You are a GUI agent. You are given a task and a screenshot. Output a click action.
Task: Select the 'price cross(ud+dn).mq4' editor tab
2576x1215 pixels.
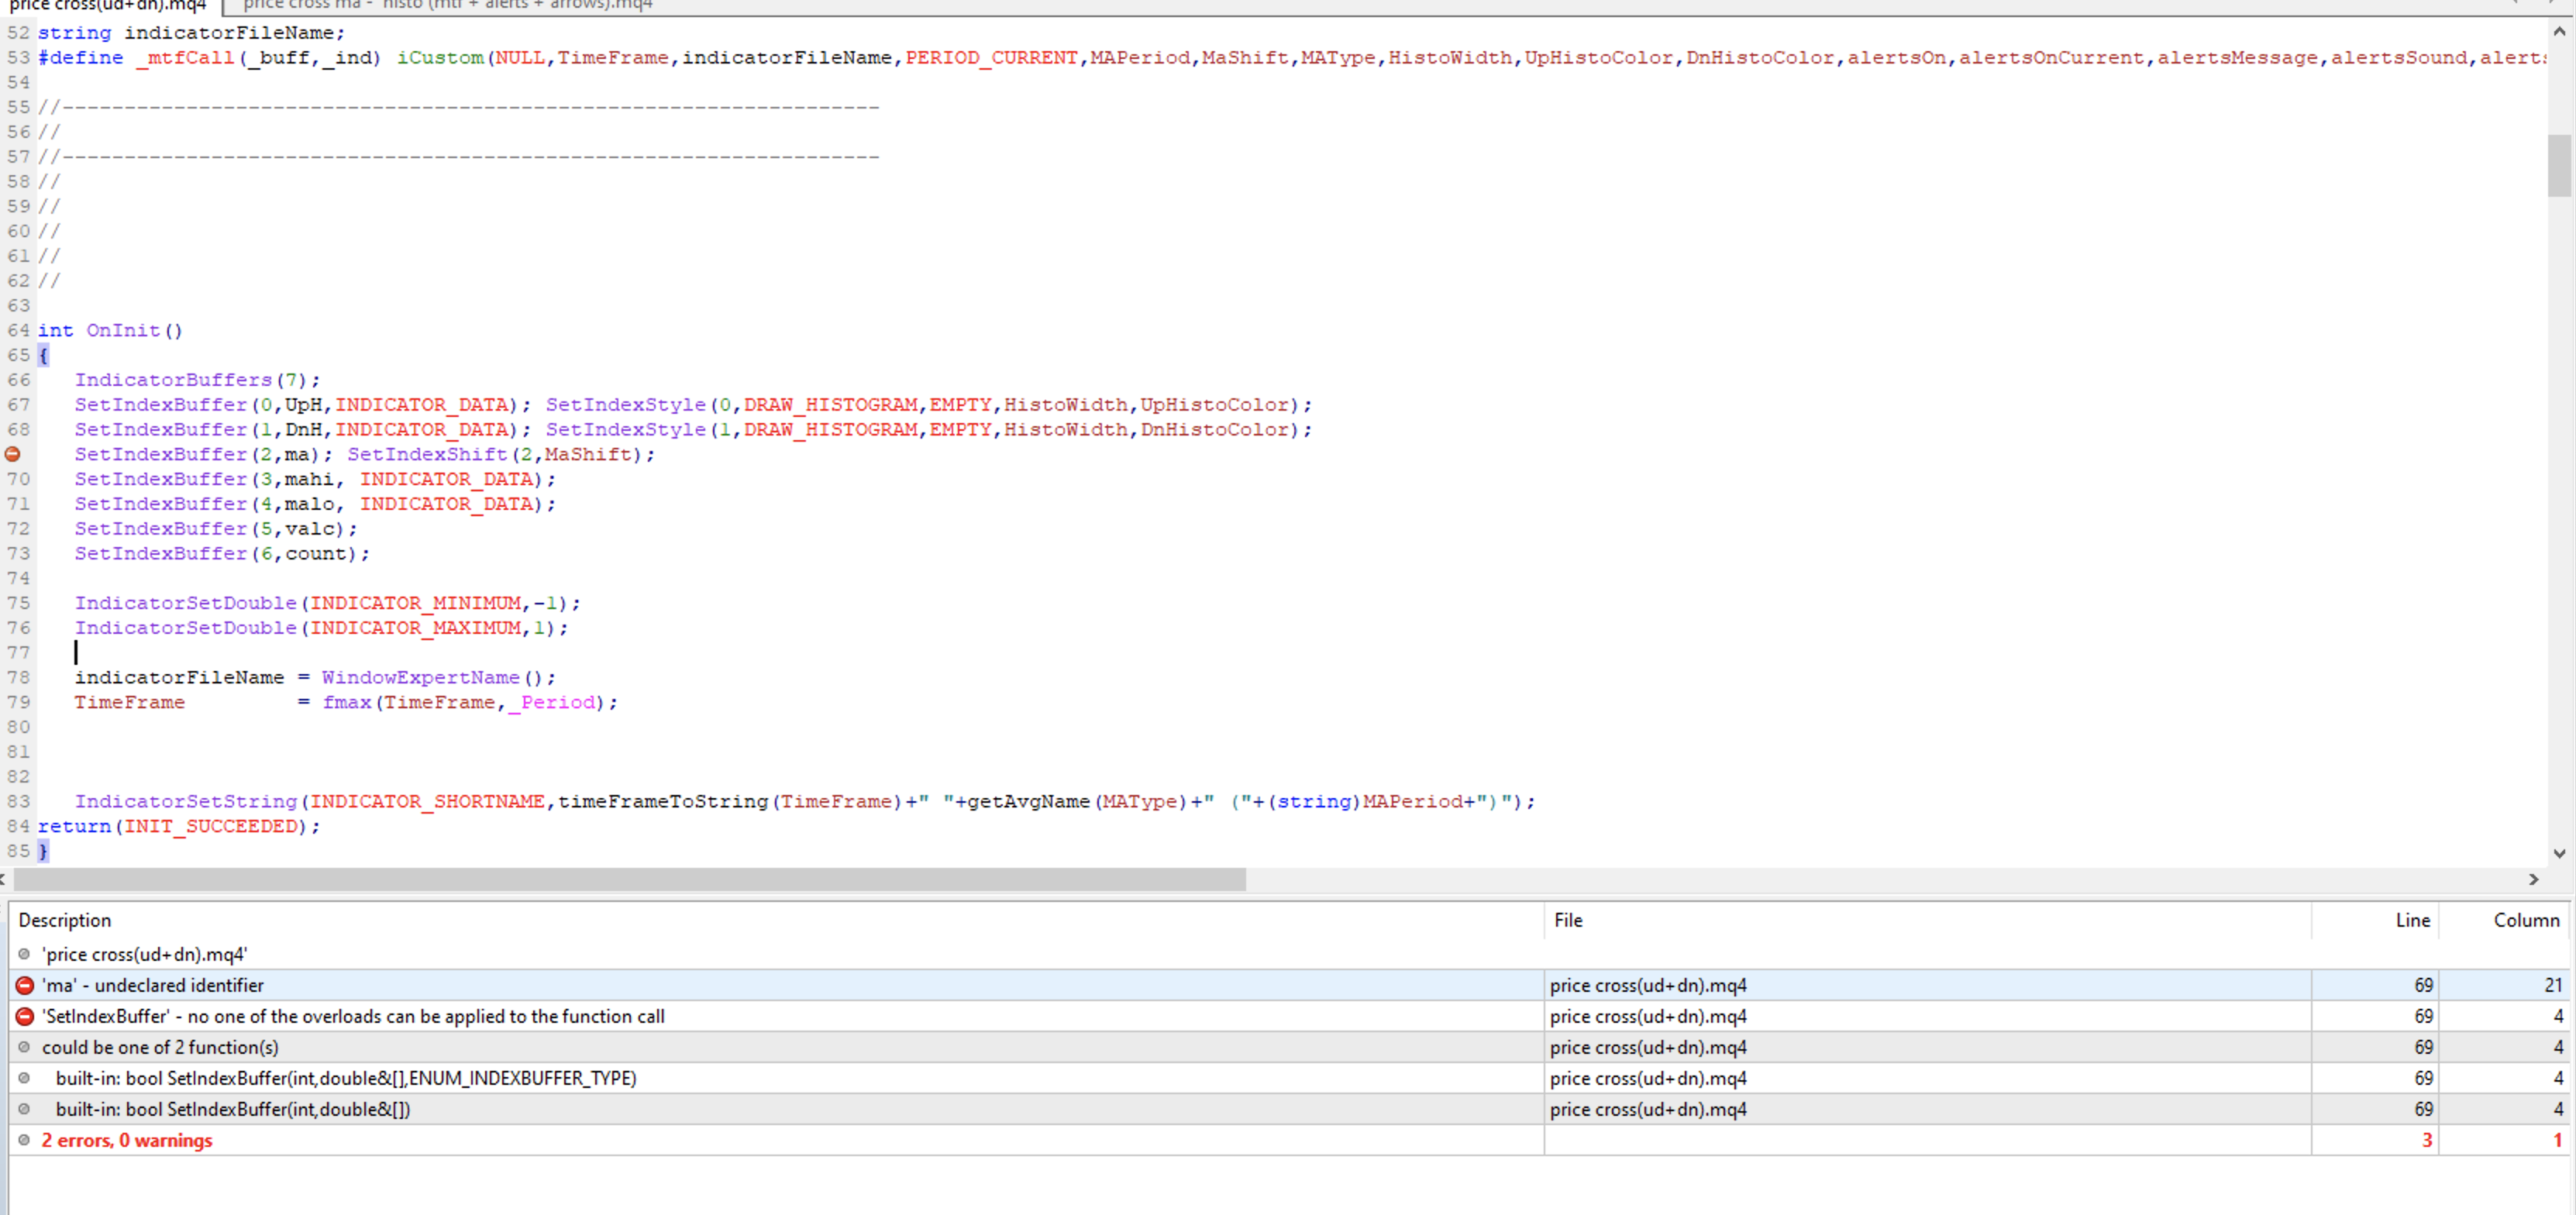(x=107, y=5)
